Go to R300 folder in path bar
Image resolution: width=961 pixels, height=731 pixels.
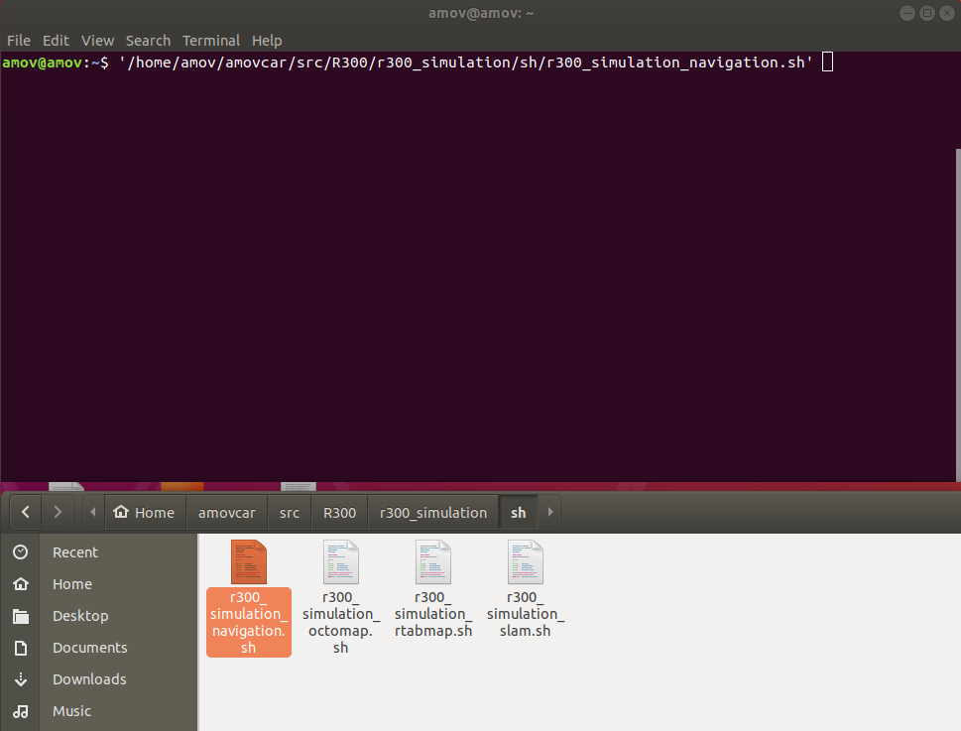tap(339, 512)
